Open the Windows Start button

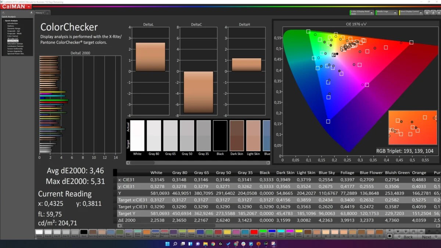pyautogui.click(x=168, y=244)
